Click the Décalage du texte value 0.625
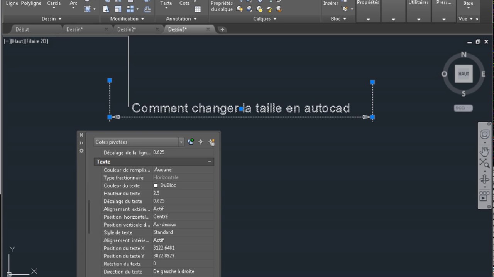Screen dimensions: 494x277 183,201
